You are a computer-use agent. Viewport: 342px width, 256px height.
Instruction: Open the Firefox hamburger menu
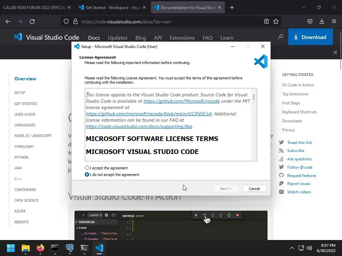pos(334,21)
